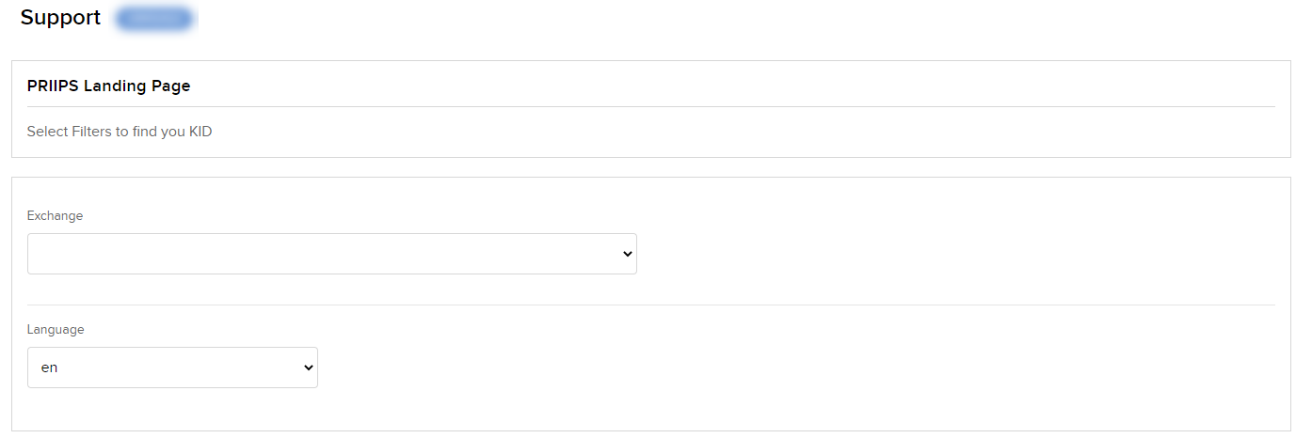This screenshot has height=438, width=1296.
Task: Click divider line between Exchange and Language
Action: coord(650,305)
